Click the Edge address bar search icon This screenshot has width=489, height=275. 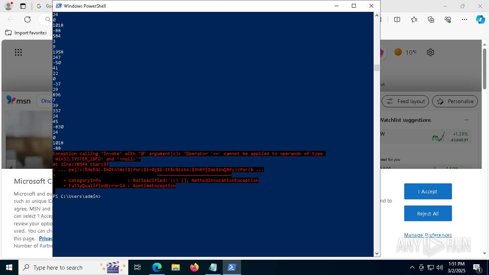coord(48,19)
